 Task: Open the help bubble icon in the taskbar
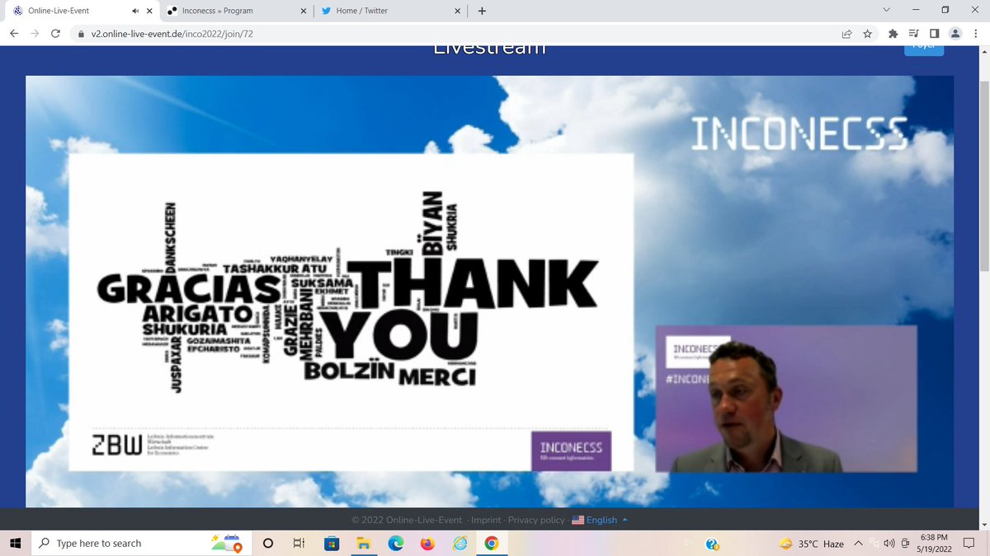(x=711, y=544)
